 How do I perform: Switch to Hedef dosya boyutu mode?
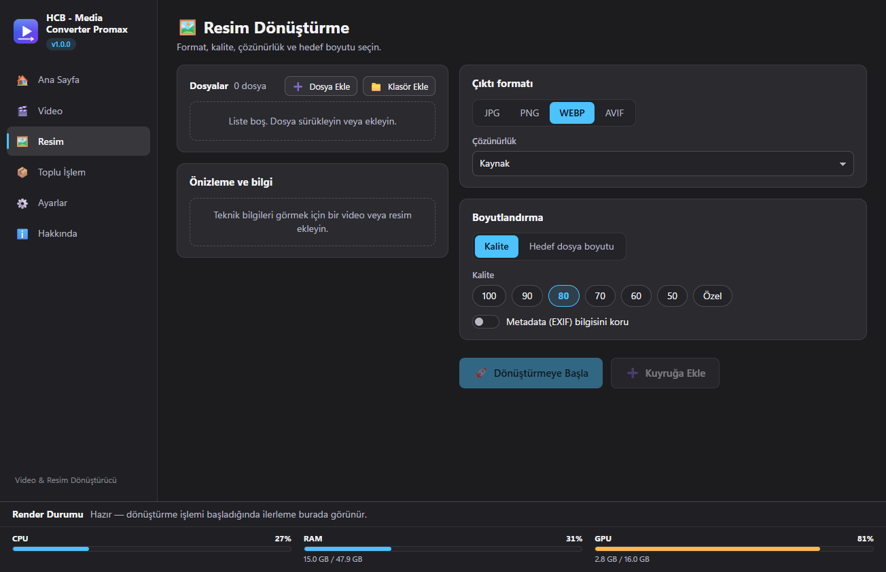pyautogui.click(x=571, y=246)
